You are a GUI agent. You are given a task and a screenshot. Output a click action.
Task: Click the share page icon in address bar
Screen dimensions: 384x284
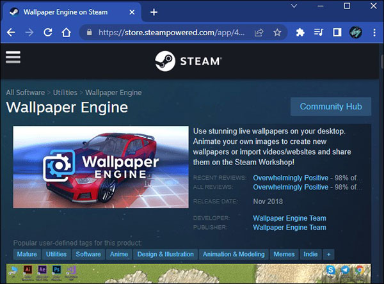coord(260,32)
